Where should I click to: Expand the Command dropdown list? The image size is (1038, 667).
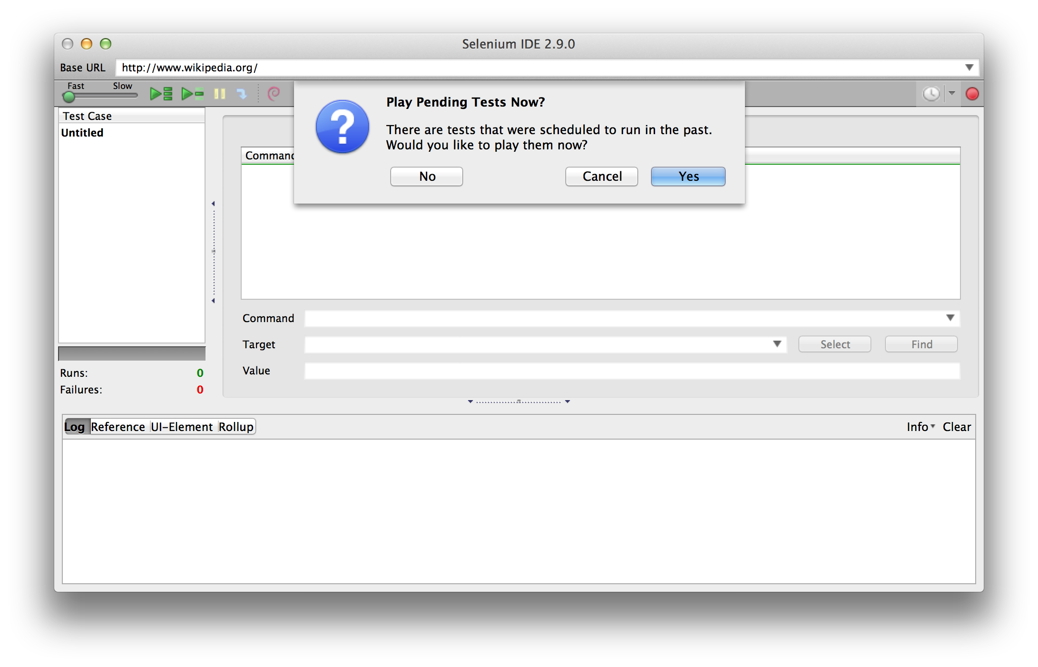coord(950,318)
